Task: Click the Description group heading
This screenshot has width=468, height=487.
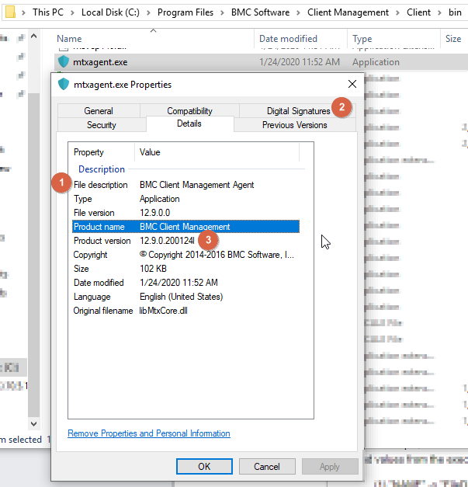Action: (102, 169)
